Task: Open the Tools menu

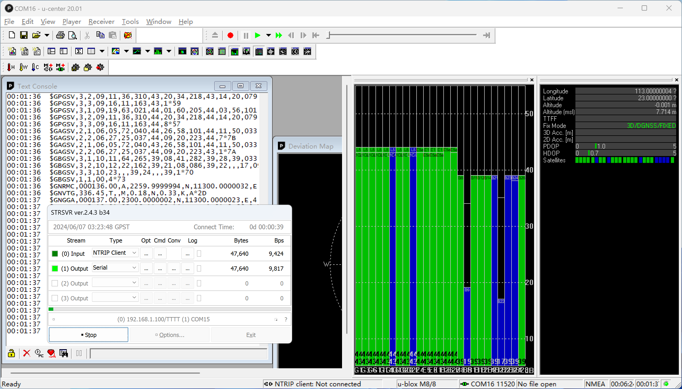Action: click(x=130, y=22)
